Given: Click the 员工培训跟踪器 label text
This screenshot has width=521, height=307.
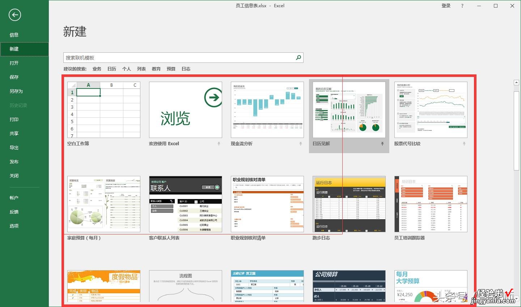Looking at the screenshot, I should point(410,238).
